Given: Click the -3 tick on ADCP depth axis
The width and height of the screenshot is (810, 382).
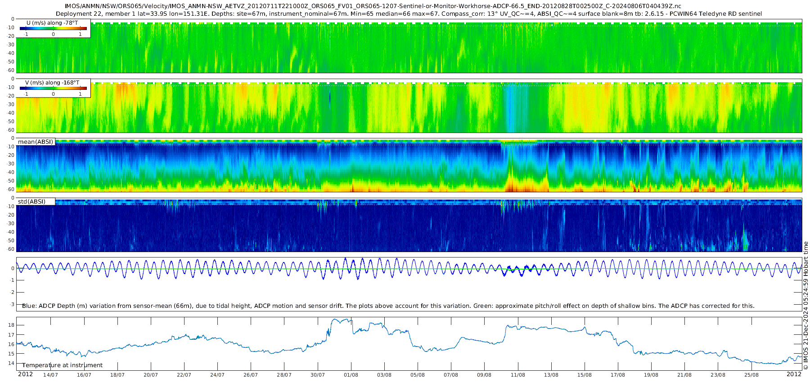Looking at the screenshot, I should point(13,305).
